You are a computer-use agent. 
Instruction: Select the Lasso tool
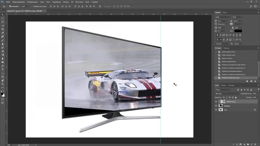pyautogui.click(x=2, y=22)
